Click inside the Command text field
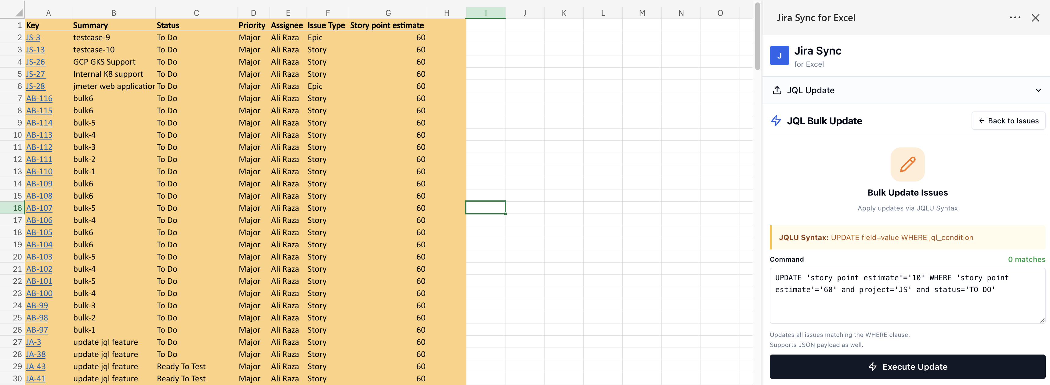This screenshot has width=1050, height=385. click(907, 301)
